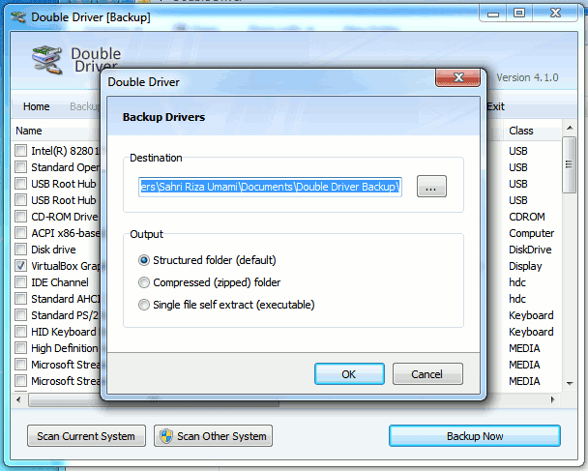Image resolution: width=588 pixels, height=471 pixels.
Task: Click Scan Current System button
Action: (86, 436)
